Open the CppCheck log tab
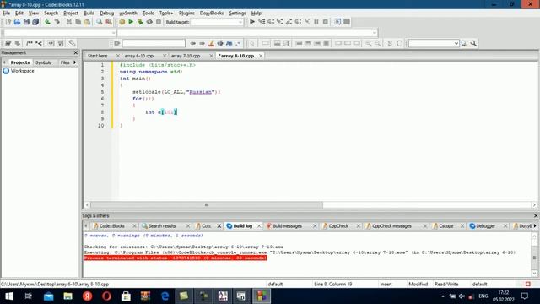The image size is (540, 304). (338, 226)
